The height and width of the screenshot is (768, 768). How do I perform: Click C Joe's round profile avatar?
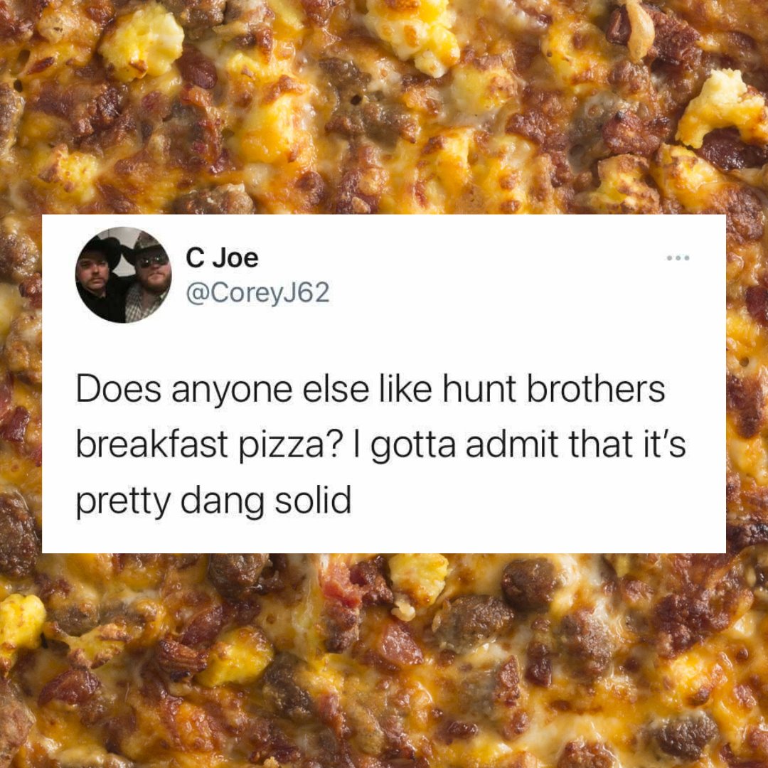124,274
